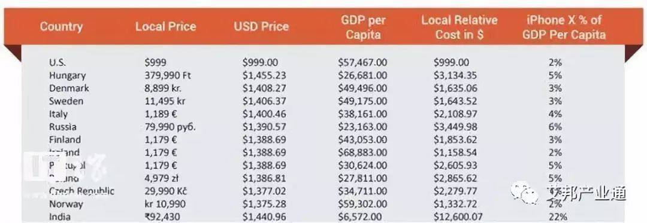Select Finland's USD price $1,388.69
This screenshot has height=223, width=647.
point(264,140)
